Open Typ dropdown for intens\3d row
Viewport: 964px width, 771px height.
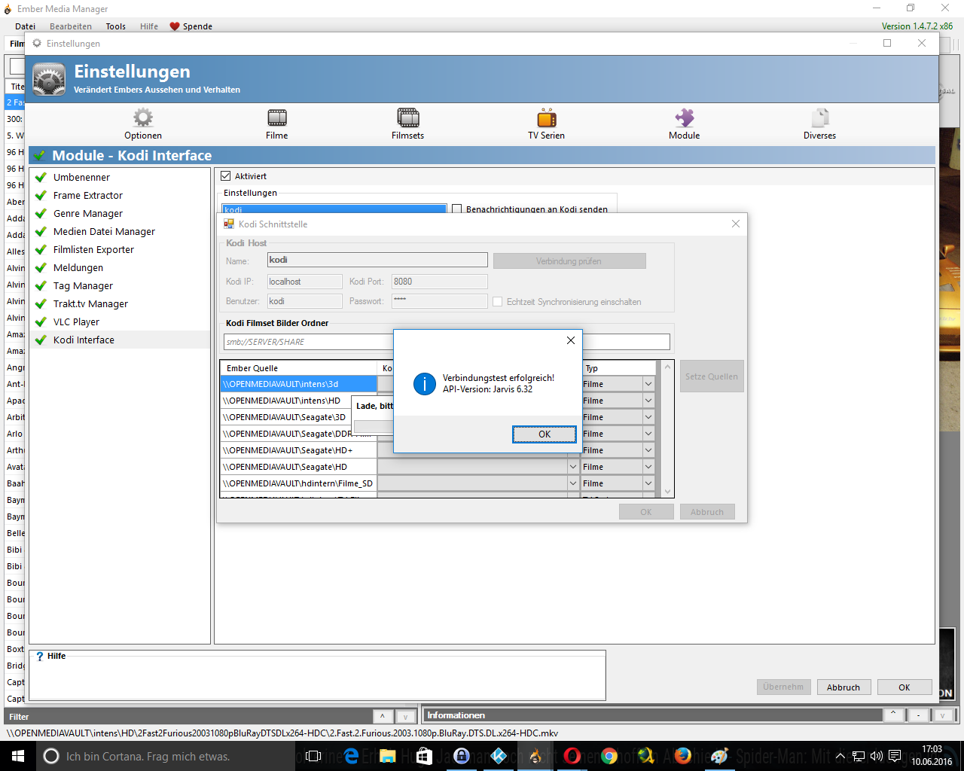point(648,384)
